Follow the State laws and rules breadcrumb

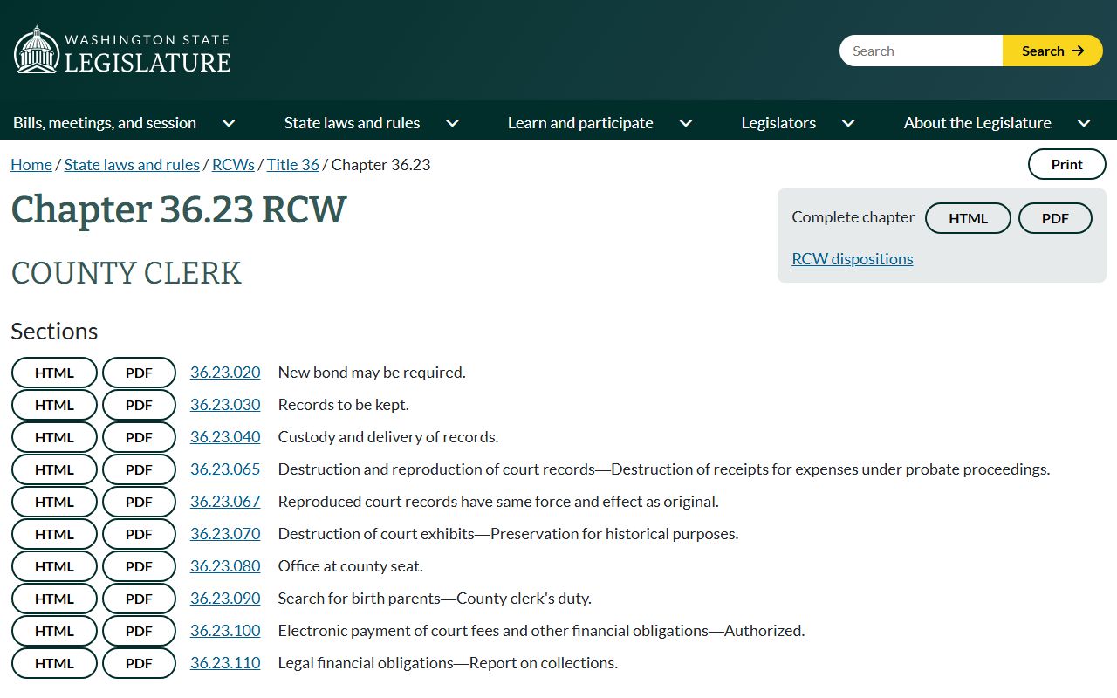click(132, 165)
